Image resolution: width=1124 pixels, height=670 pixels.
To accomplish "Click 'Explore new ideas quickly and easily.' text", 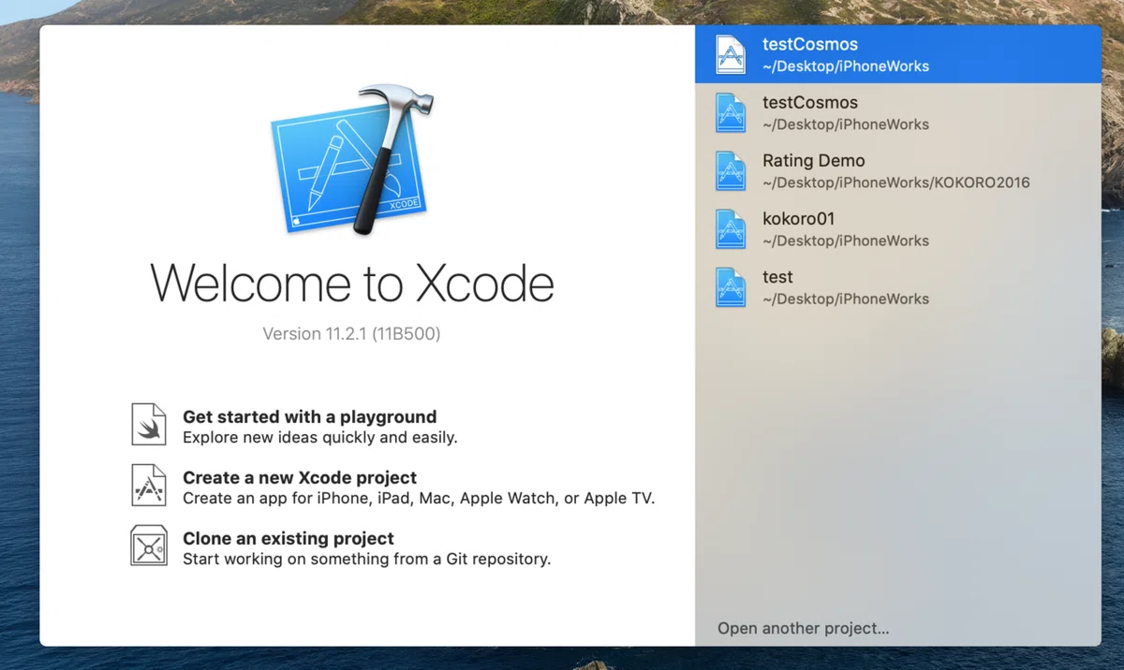I will pyautogui.click(x=320, y=437).
